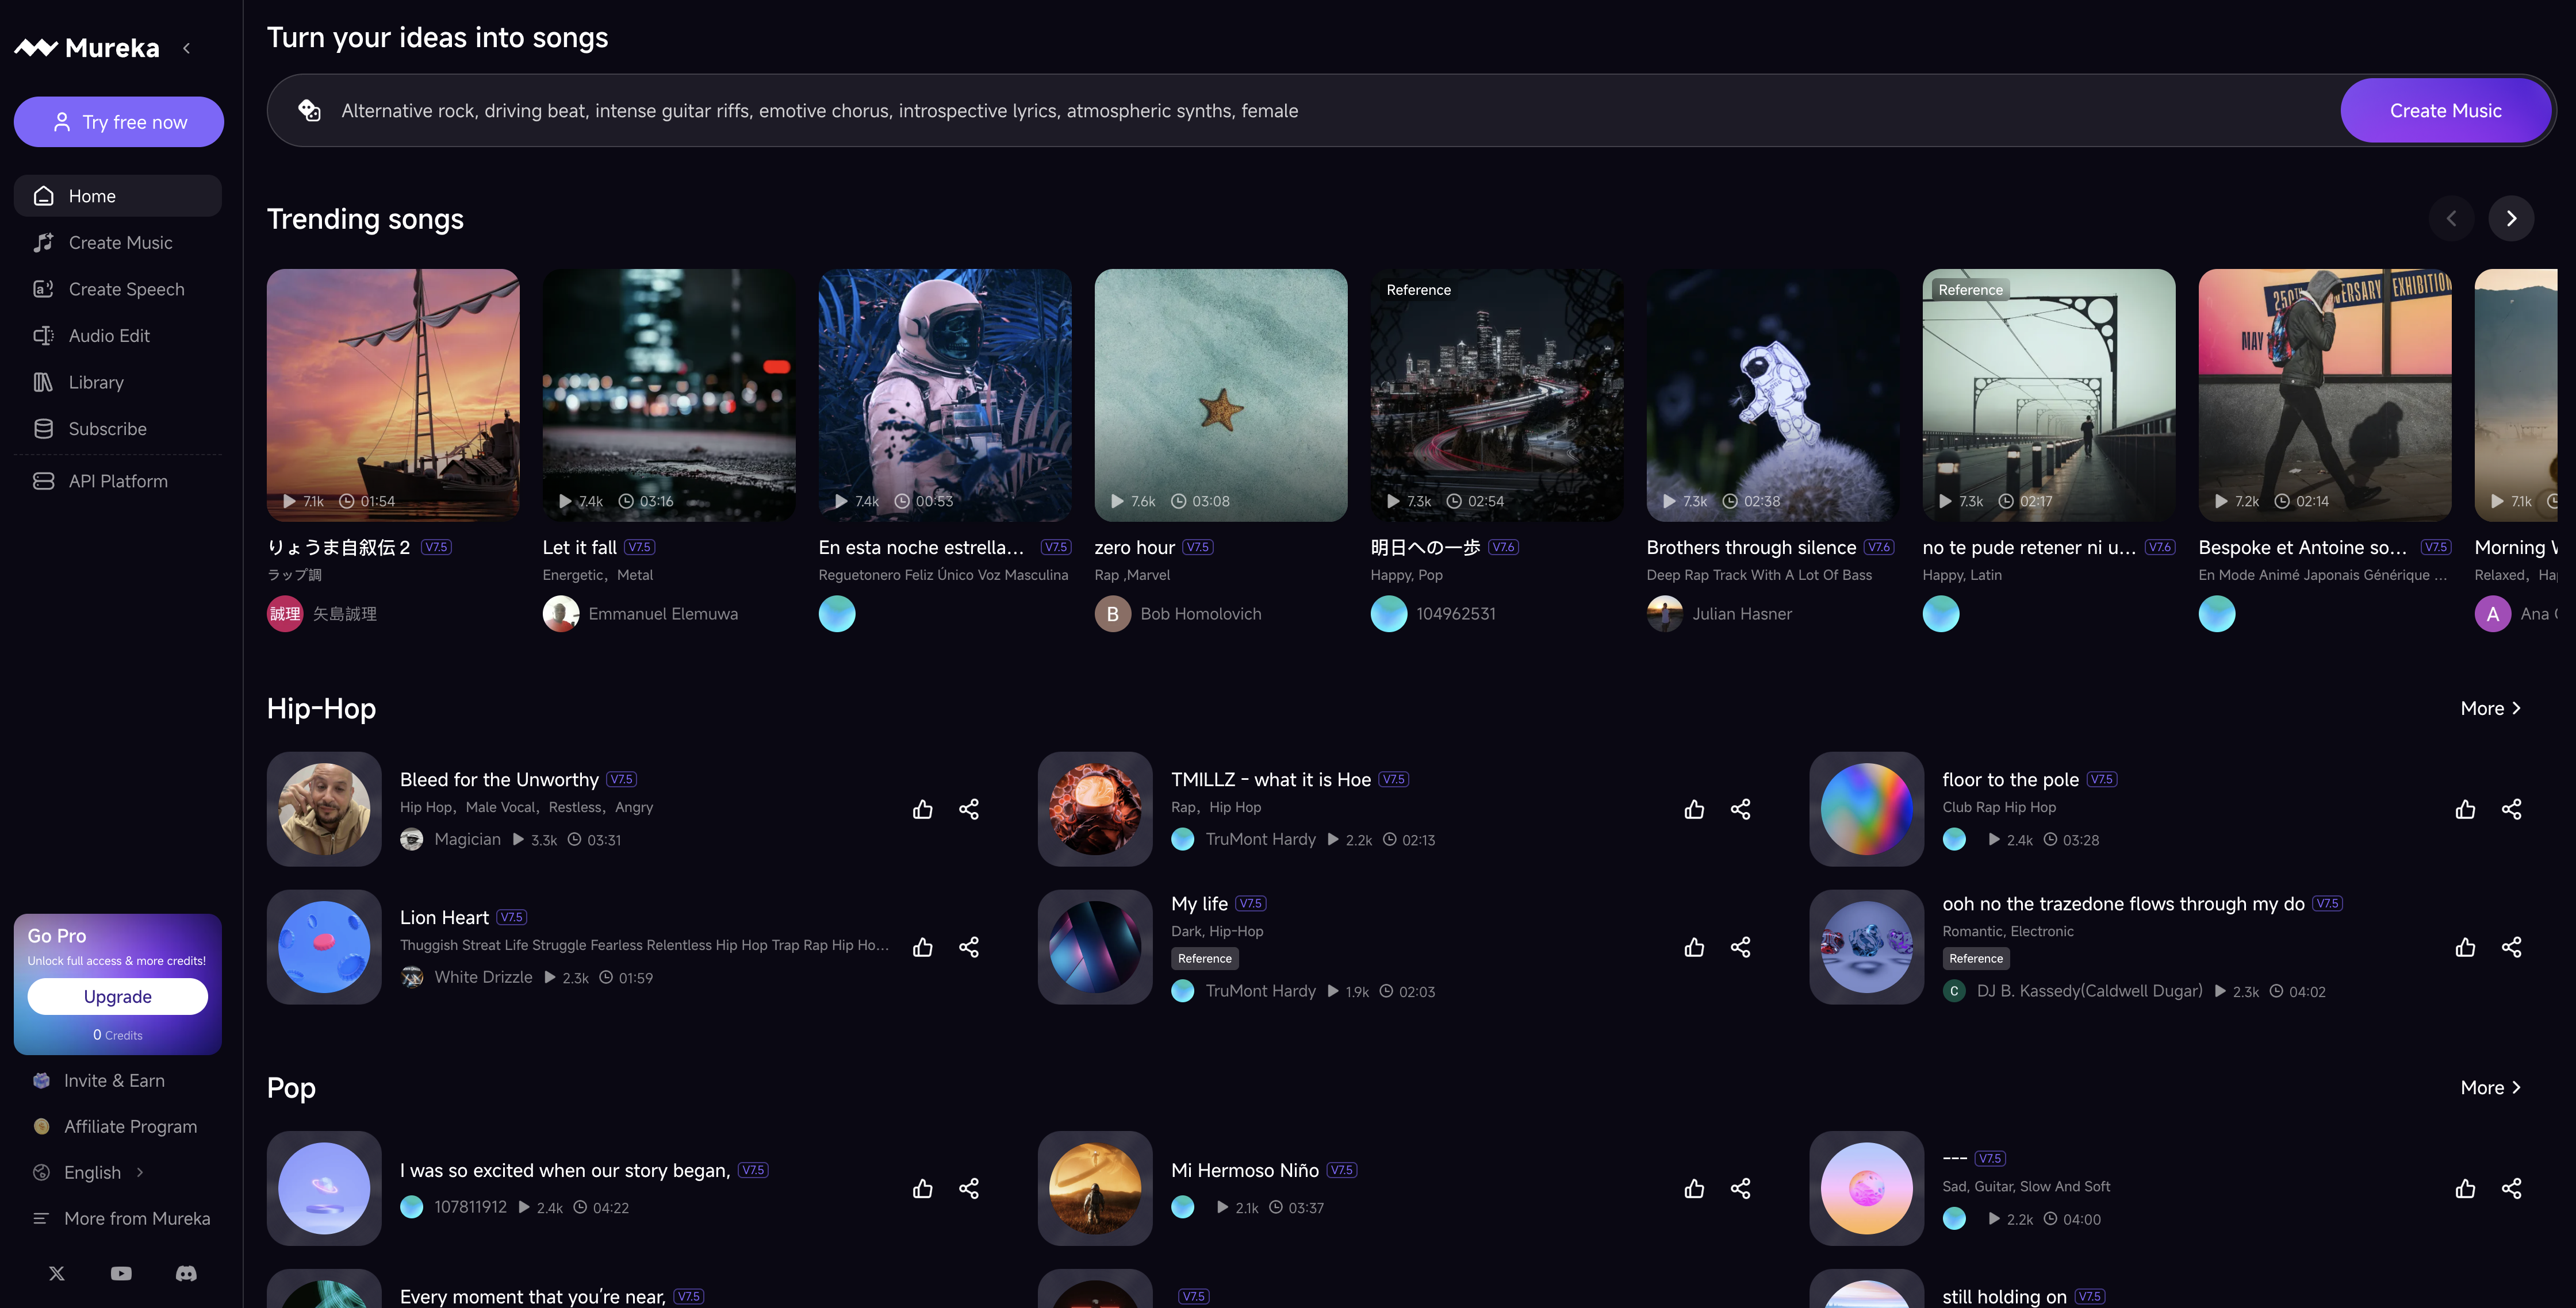
Task: Expand More next to the Hip-Hop section
Action: coord(2490,709)
